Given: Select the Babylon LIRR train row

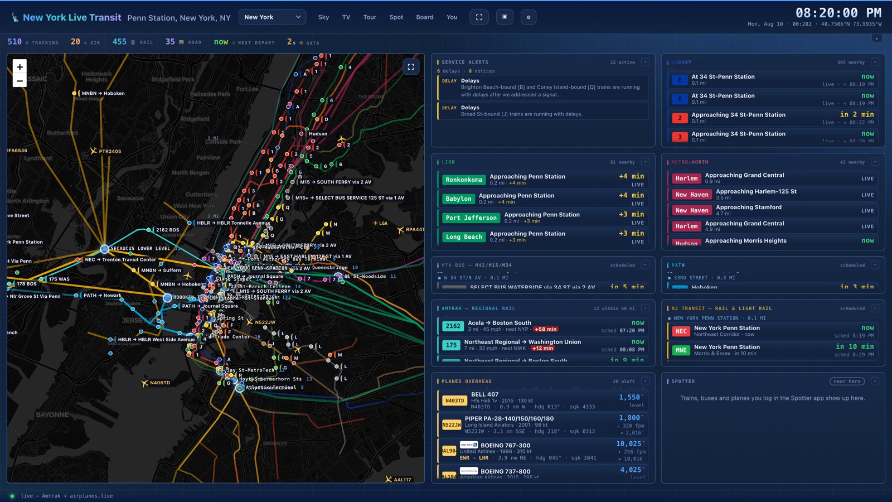Looking at the screenshot, I should (543, 199).
